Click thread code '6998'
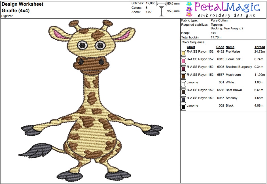 click(221, 67)
